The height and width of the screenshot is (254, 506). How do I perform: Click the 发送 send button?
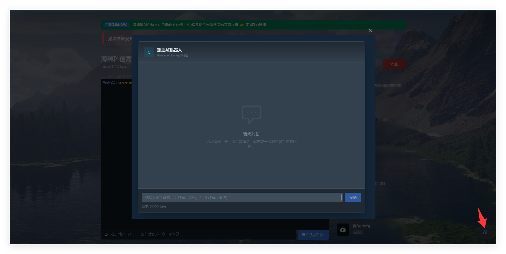tap(353, 198)
